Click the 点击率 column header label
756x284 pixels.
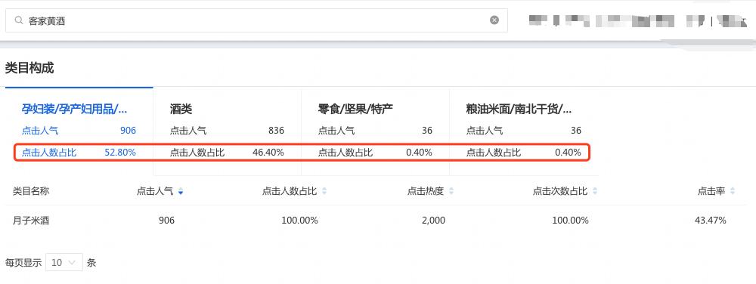pyautogui.click(x=711, y=191)
